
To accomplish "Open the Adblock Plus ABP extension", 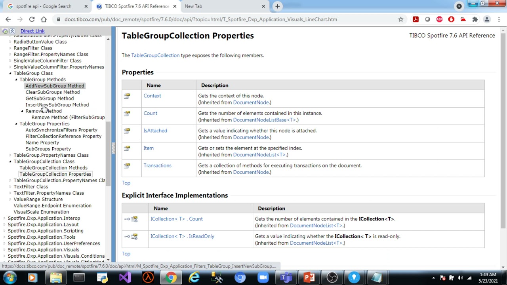I will click(x=439, y=19).
